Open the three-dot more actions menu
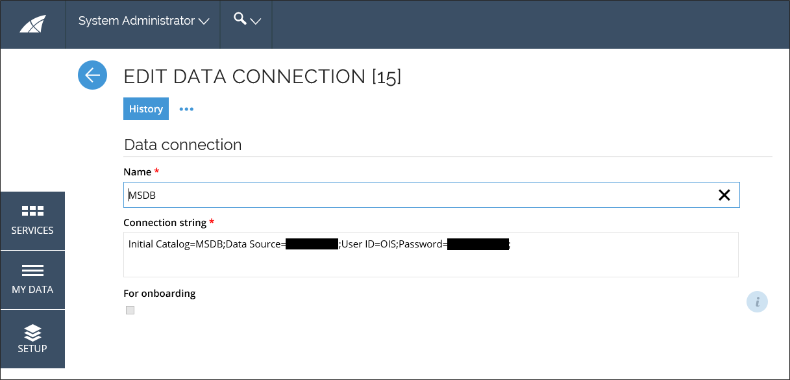790x380 pixels. coord(186,109)
